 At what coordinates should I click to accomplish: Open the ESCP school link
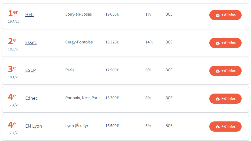click(x=30, y=70)
